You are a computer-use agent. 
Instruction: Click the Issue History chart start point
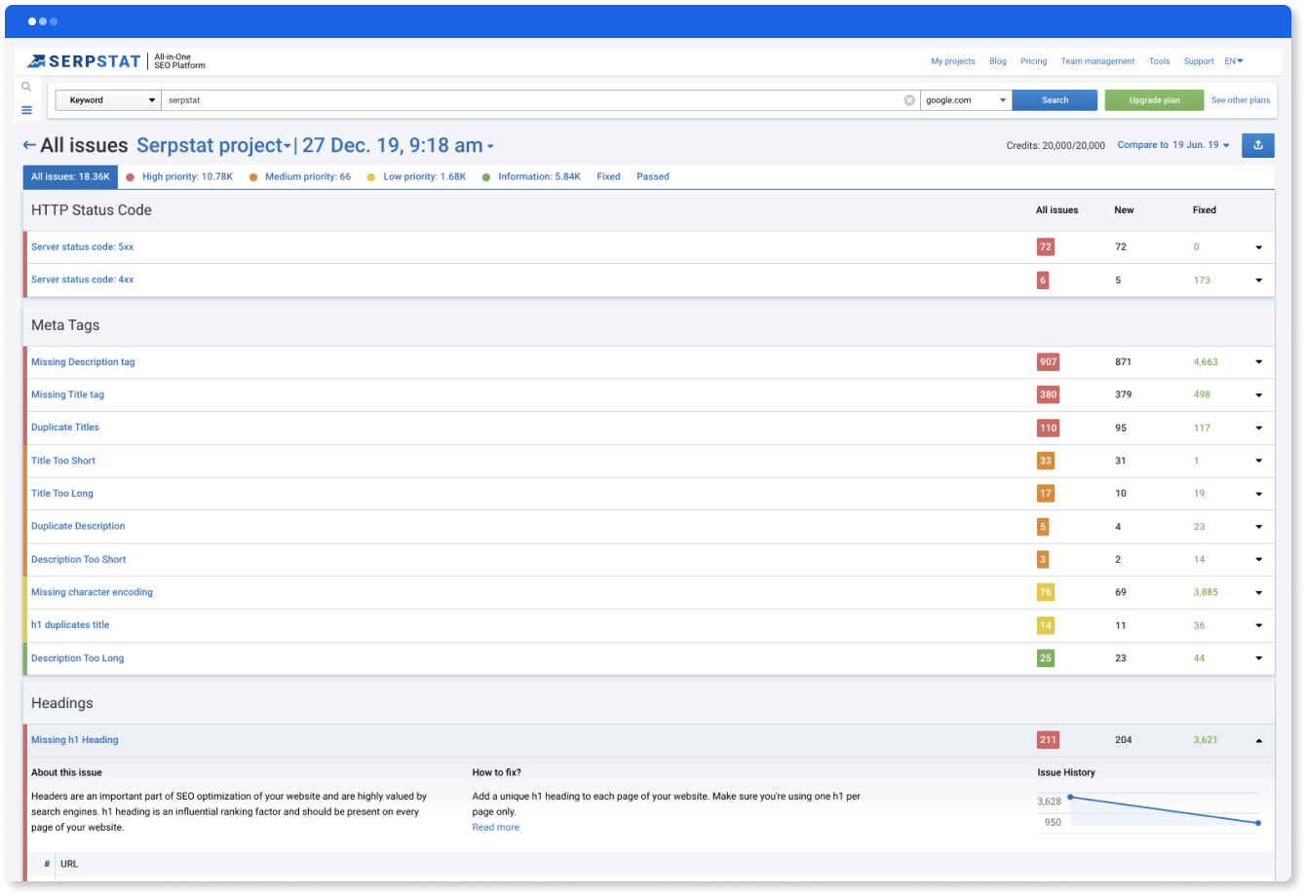tap(1070, 798)
